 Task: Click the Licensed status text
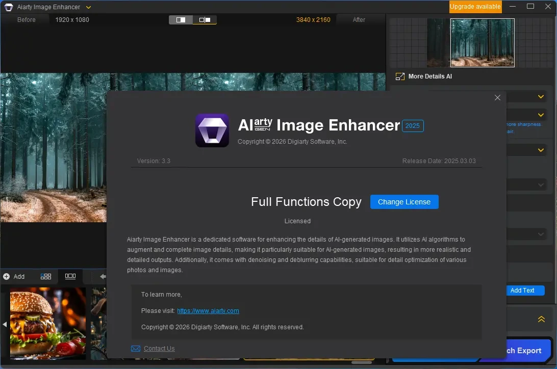coord(297,221)
